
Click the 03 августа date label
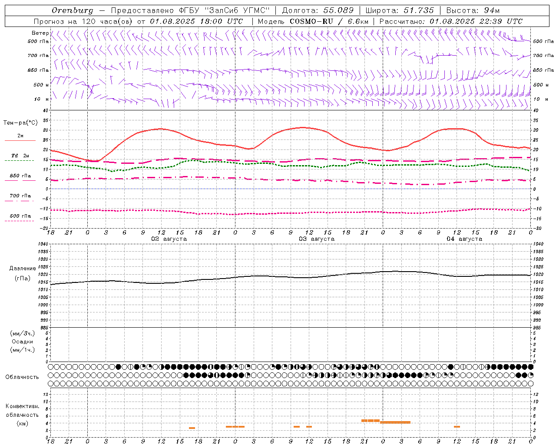click(x=317, y=239)
